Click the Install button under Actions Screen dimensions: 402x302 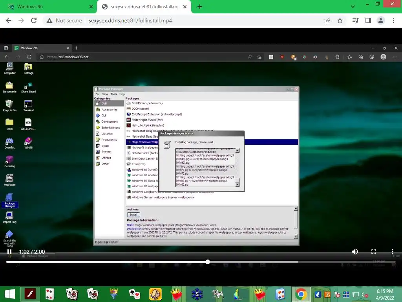(x=133, y=215)
